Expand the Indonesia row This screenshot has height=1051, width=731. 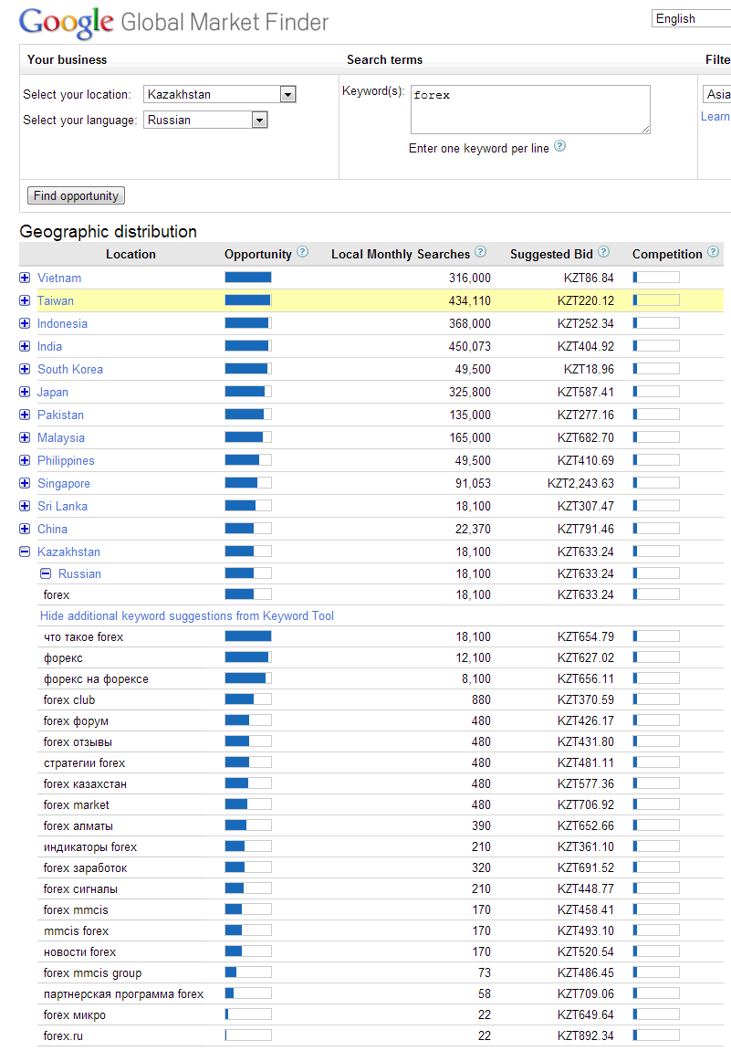tap(25, 323)
